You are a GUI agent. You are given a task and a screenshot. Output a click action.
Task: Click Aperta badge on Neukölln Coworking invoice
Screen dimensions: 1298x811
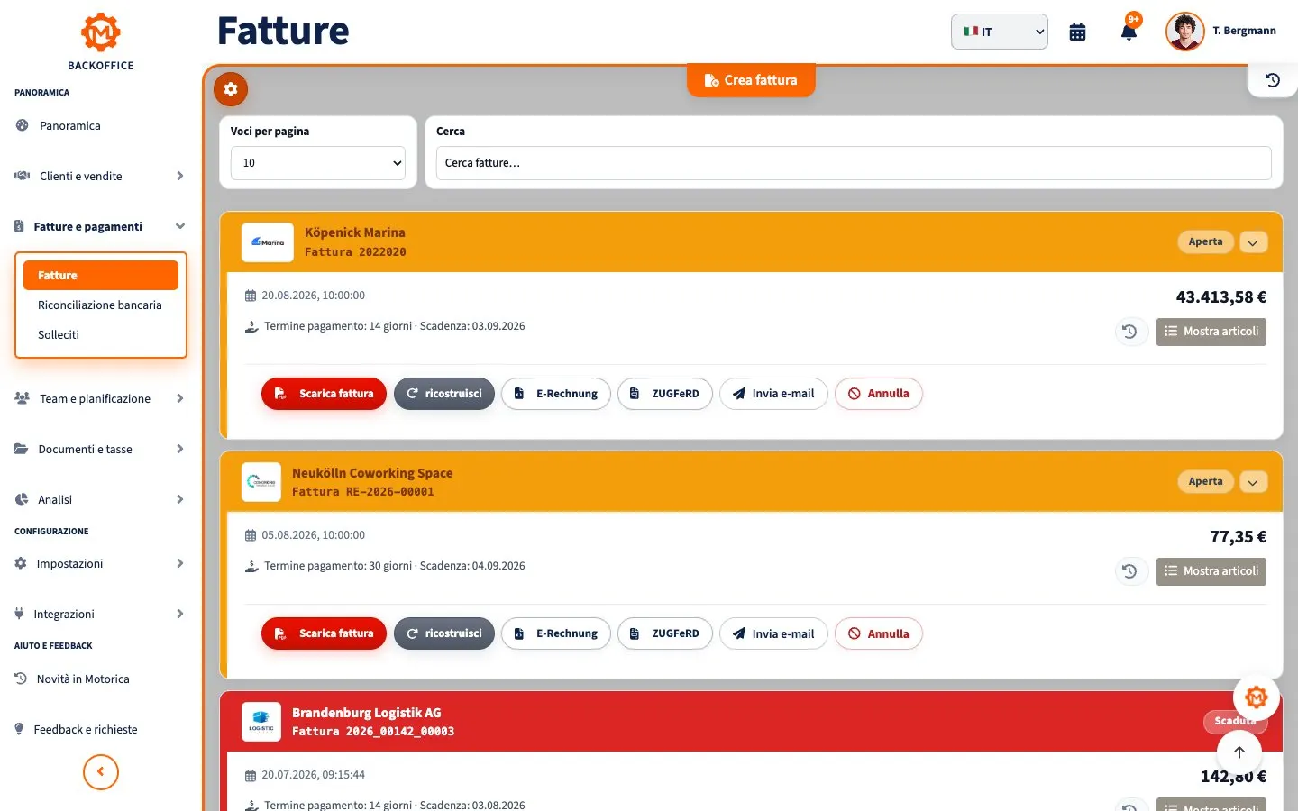click(1205, 482)
